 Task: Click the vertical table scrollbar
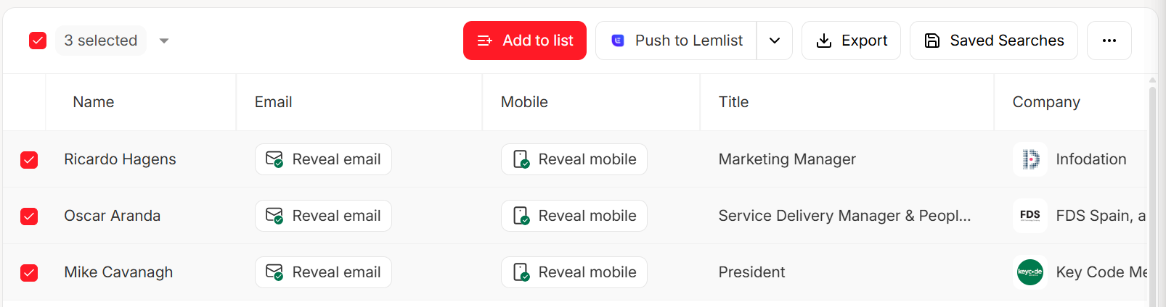pos(1152,195)
